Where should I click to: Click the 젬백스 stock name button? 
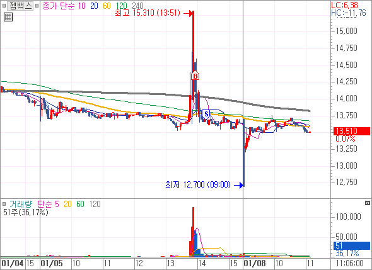(x=20, y=6)
